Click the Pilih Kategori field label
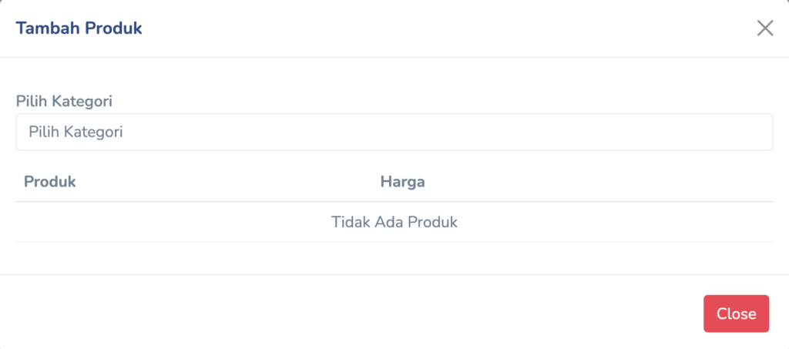The width and height of the screenshot is (789, 349). tap(65, 101)
